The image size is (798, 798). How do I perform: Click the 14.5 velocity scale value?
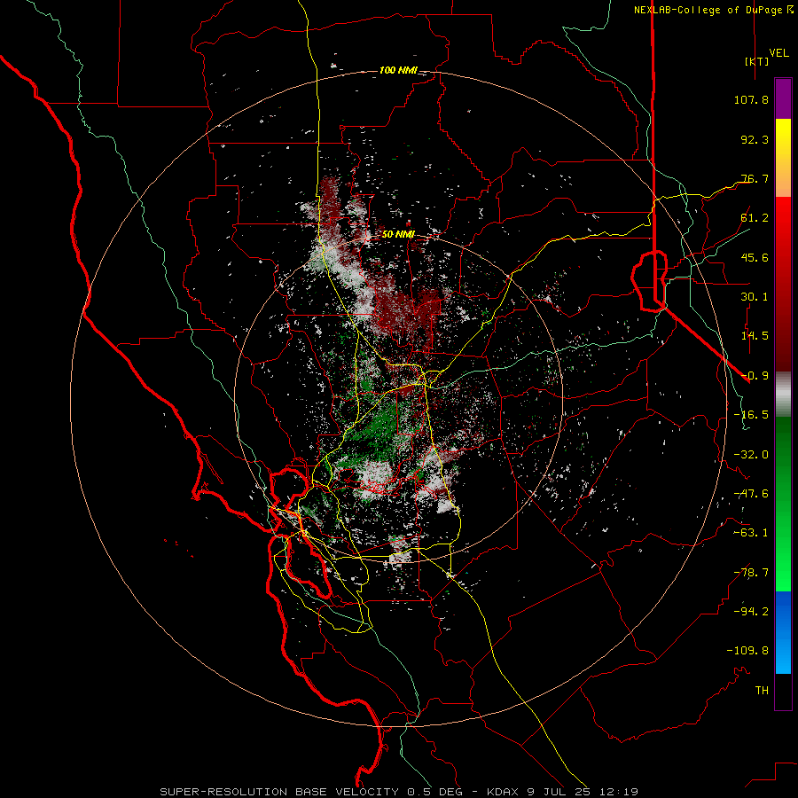click(755, 336)
